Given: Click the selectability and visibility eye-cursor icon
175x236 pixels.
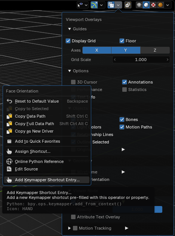Looking at the screenshot, I should 80,5.
